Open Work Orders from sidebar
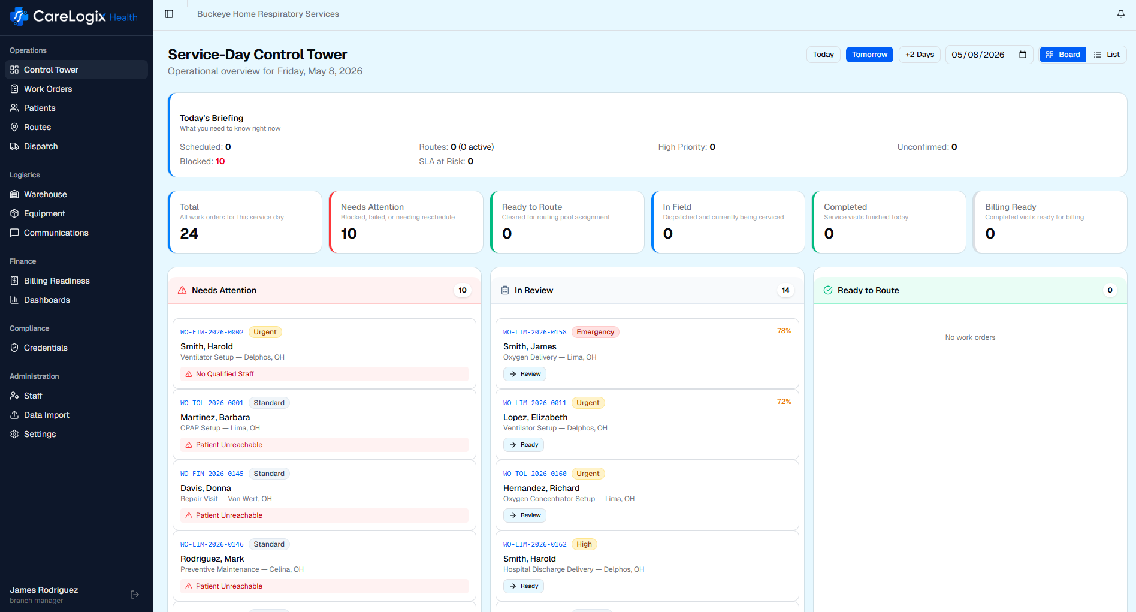This screenshot has height=612, width=1136. pos(76,89)
